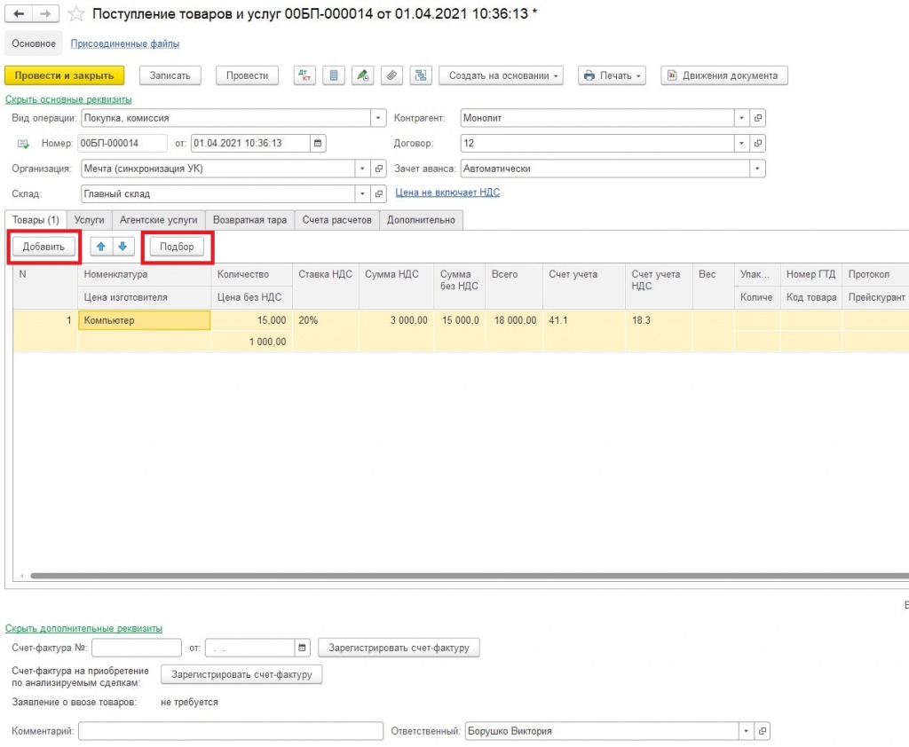Attach files using the paperclip icon

tap(391, 75)
